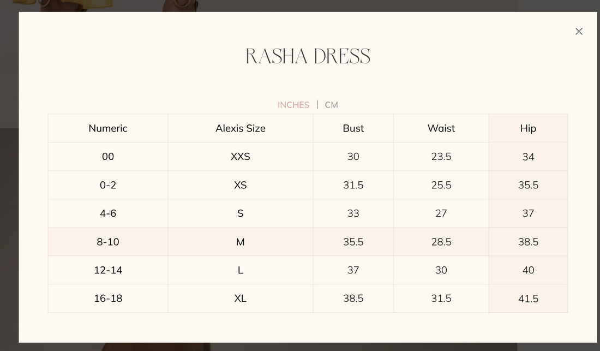Close the Rasha Dress size chart
The image size is (600, 351).
click(579, 31)
